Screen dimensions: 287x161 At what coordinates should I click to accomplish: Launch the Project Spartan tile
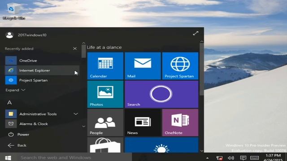click(x=180, y=66)
